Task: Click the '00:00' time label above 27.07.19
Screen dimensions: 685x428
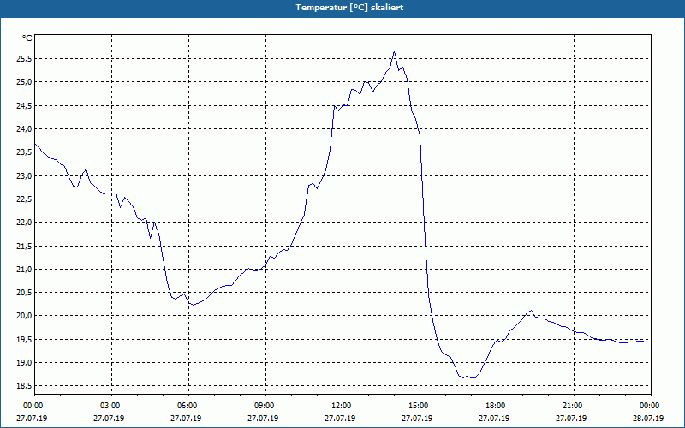Action: 34,406
